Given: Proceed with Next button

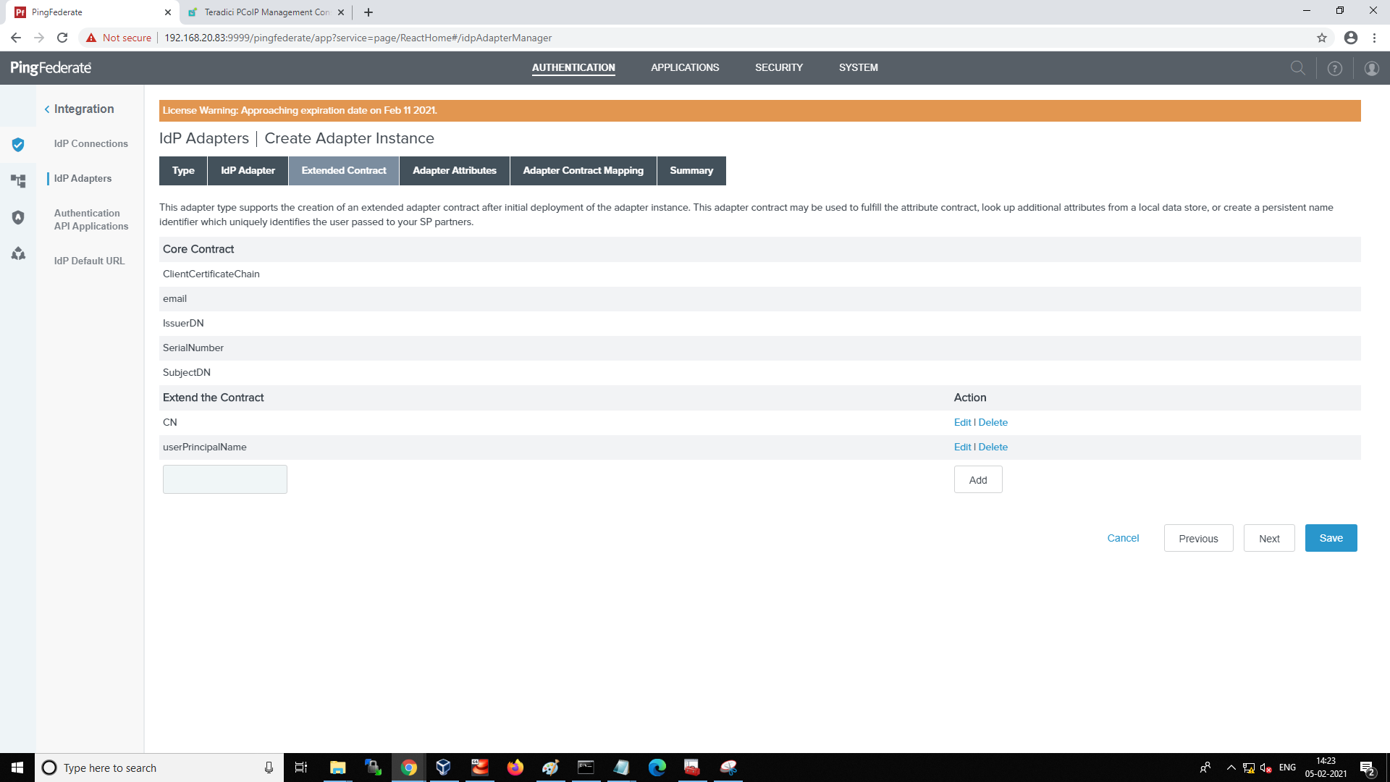Looking at the screenshot, I should click(x=1269, y=538).
